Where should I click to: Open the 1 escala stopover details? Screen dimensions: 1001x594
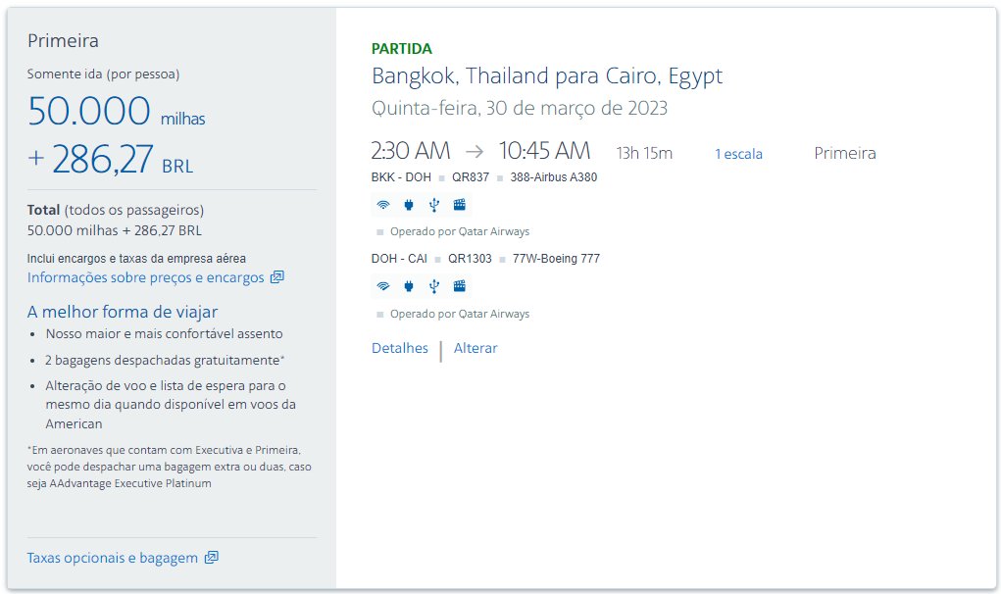738,154
